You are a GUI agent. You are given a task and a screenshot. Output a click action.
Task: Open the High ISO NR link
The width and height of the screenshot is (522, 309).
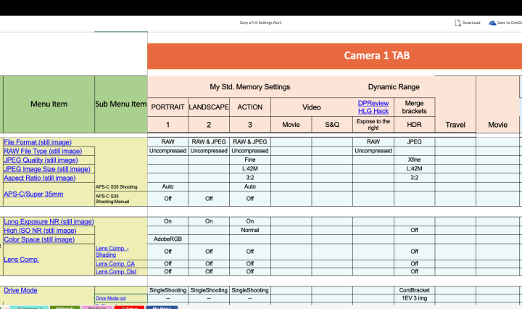pyautogui.click(x=40, y=231)
